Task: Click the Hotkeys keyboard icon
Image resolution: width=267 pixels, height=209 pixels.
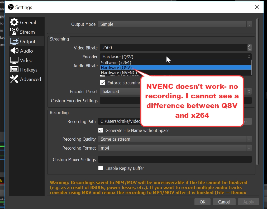Action: [x=14, y=70]
